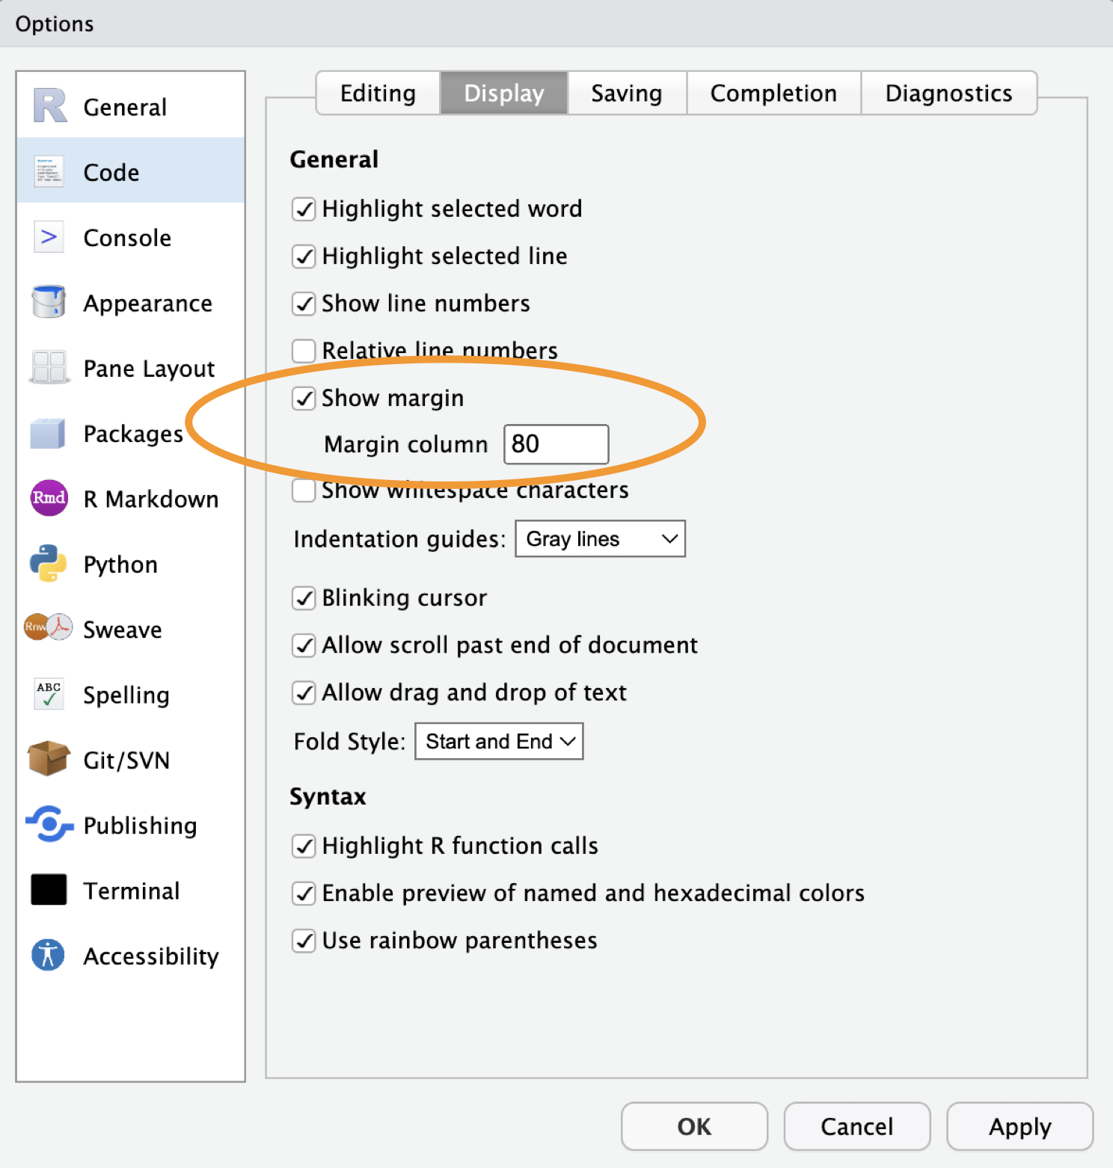
Task: Switch to the Editing tab
Action: pos(378,93)
